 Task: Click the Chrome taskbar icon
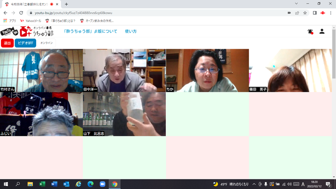click(114, 184)
